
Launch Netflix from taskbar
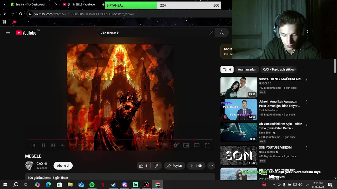(103, 185)
